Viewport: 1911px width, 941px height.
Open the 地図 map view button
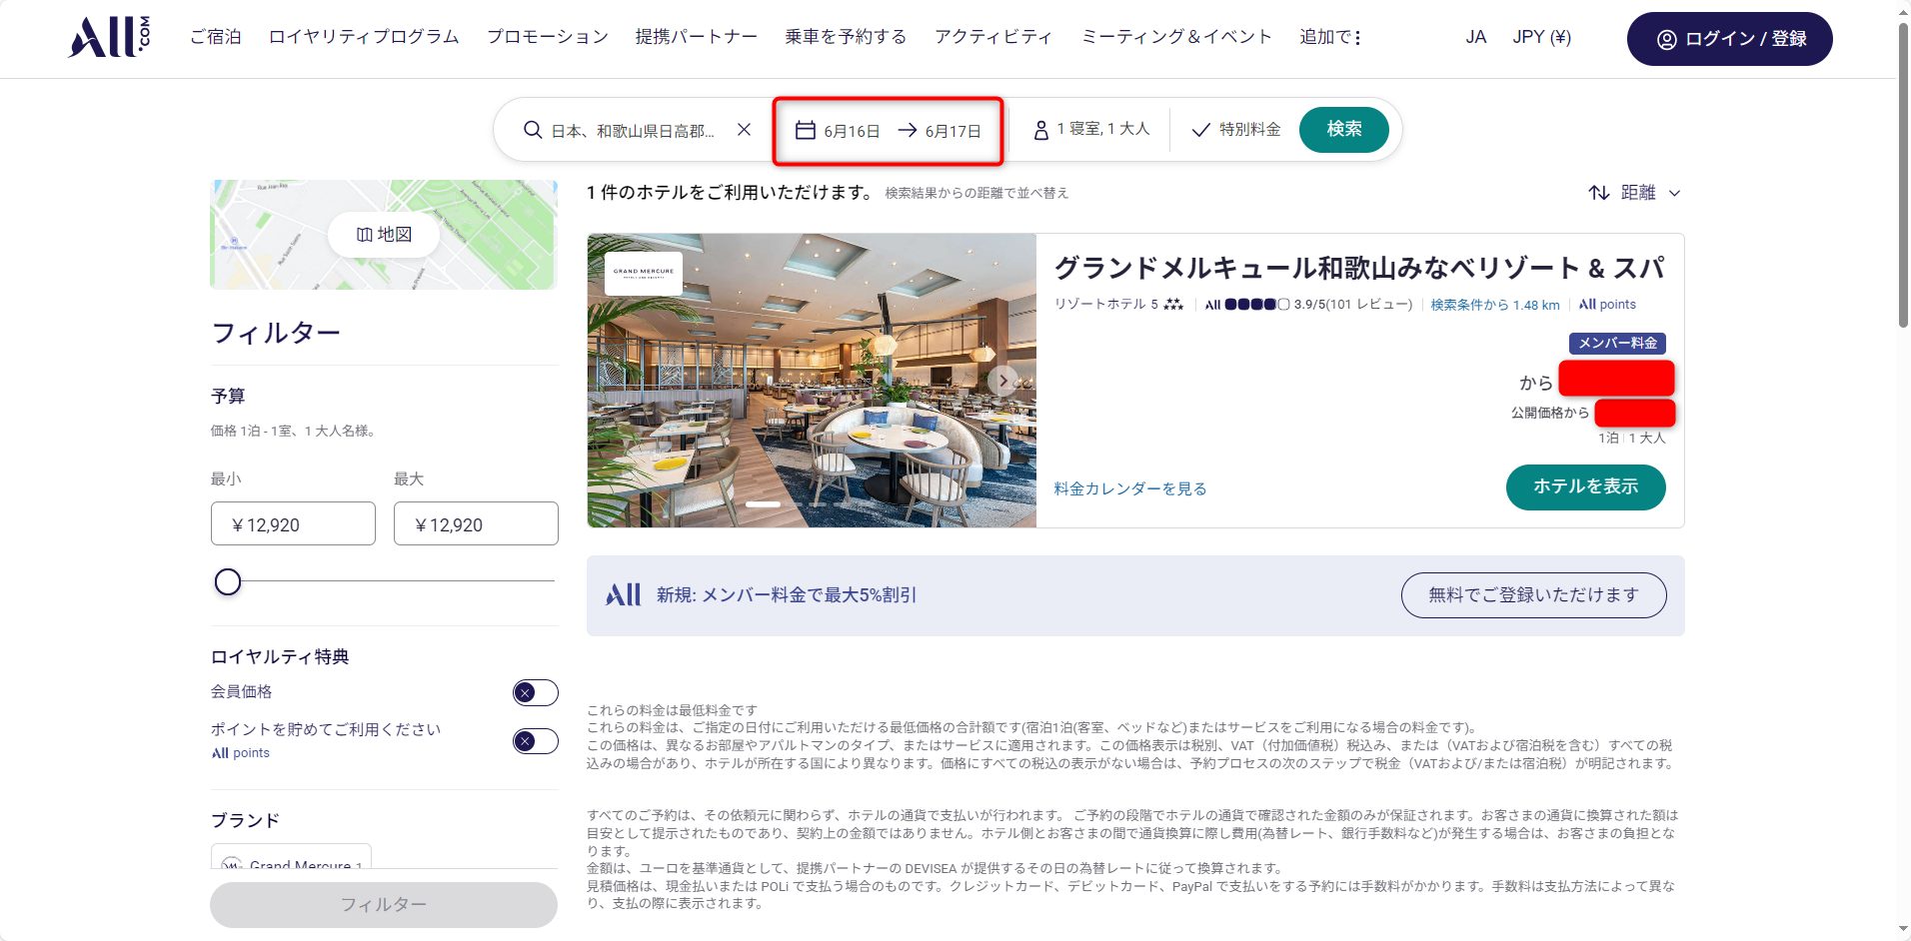(x=384, y=235)
